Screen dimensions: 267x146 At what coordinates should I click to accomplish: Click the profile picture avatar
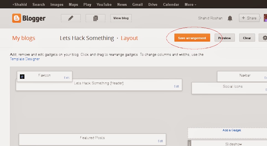click(x=265, y=18)
